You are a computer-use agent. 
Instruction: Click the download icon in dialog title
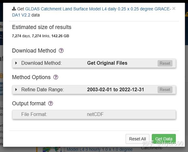(x=14, y=9)
